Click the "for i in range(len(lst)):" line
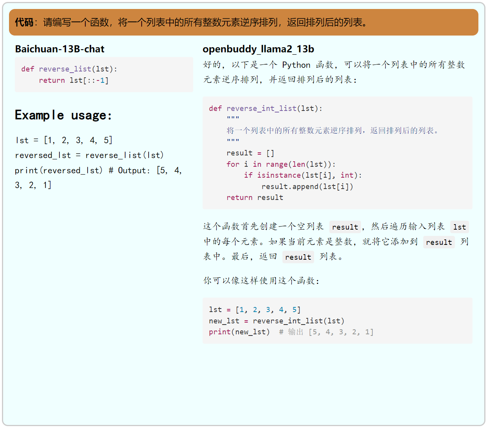Screen dimensions: 487x430 pos(281,164)
